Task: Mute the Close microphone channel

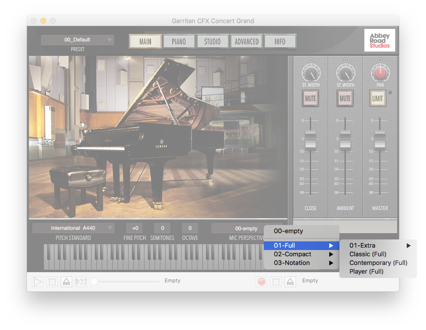Action: (310, 98)
